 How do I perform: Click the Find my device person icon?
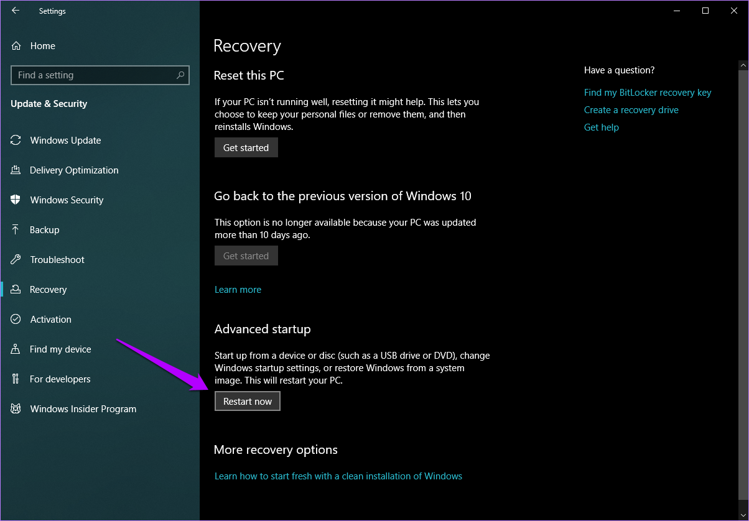tap(16, 349)
